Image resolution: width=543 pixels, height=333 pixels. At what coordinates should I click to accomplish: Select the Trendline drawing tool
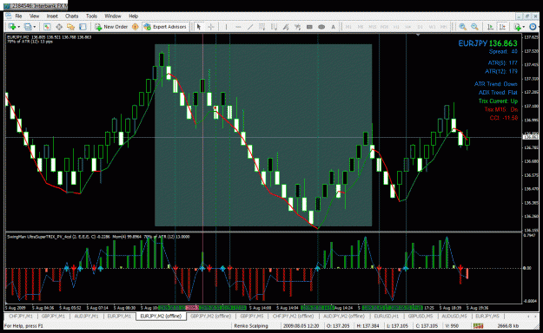pyautogui.click(x=250, y=27)
